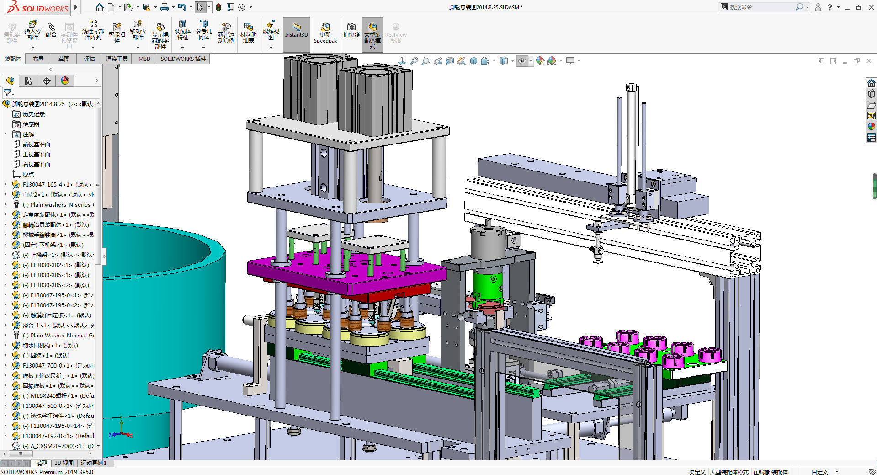Open the Options gear icon
This screenshot has width=877, height=475.
click(x=242, y=7)
